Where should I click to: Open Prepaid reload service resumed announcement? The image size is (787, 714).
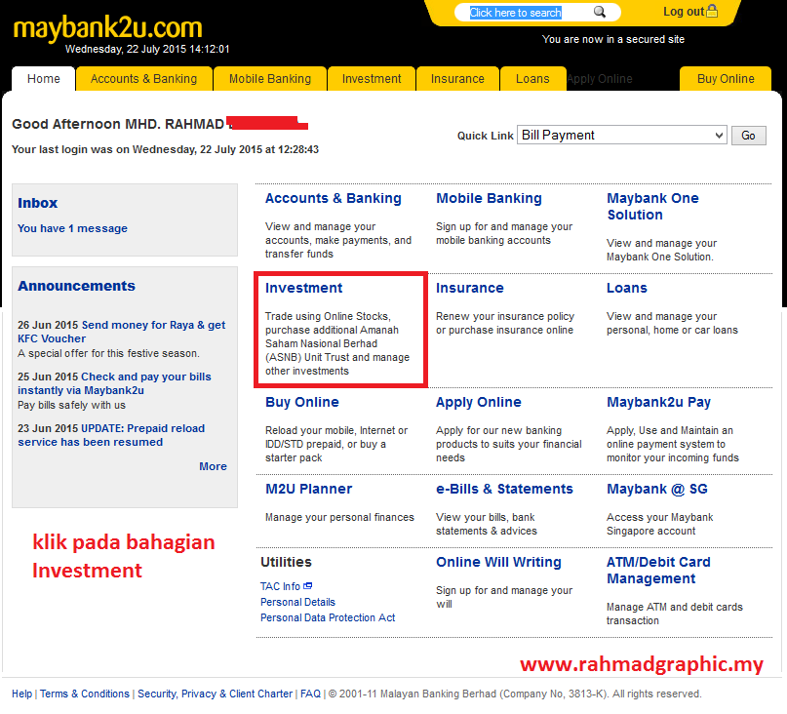tap(111, 435)
